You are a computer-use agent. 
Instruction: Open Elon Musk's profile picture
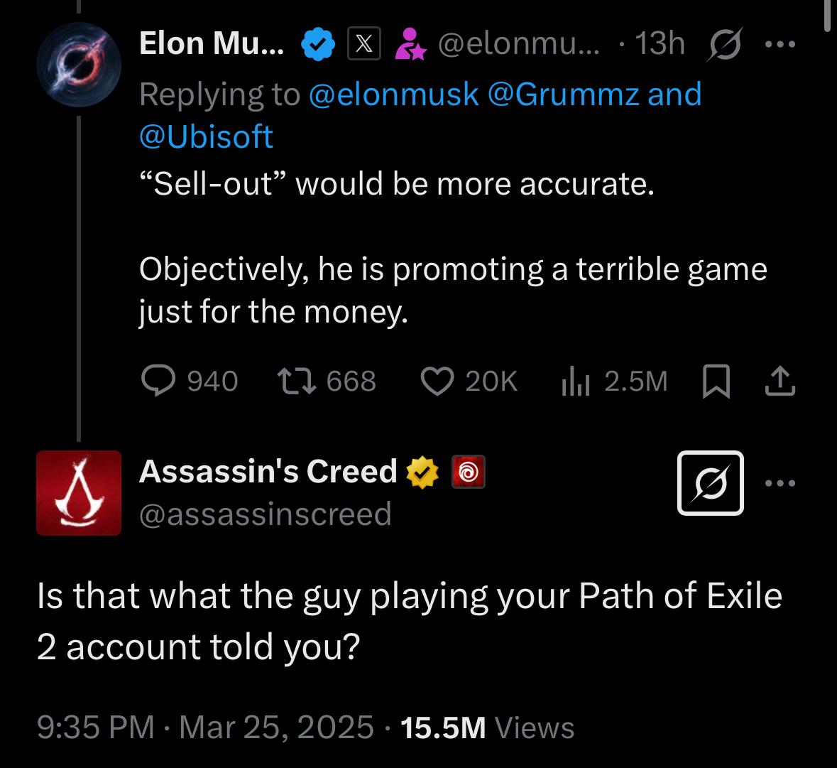point(79,64)
